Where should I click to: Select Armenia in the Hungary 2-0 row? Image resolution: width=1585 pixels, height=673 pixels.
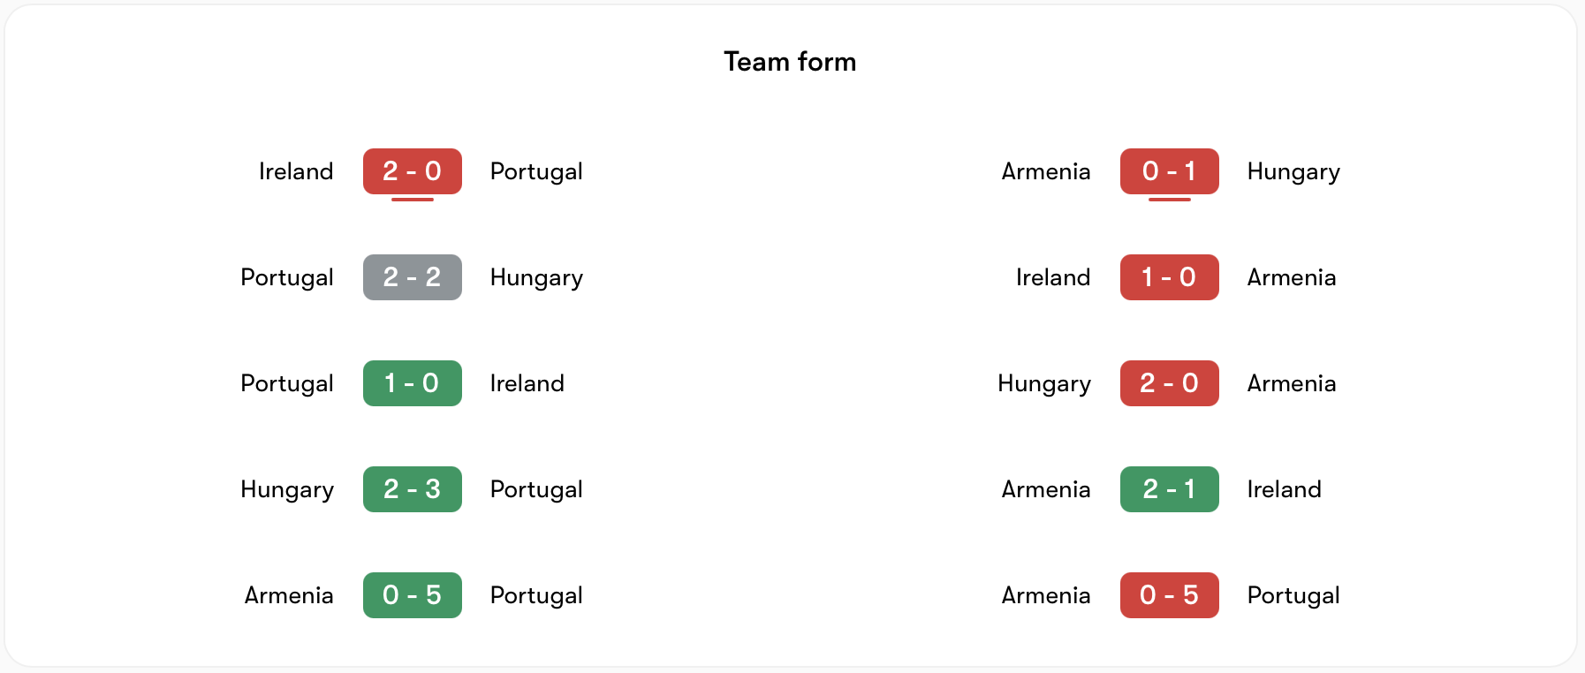pos(1291,383)
